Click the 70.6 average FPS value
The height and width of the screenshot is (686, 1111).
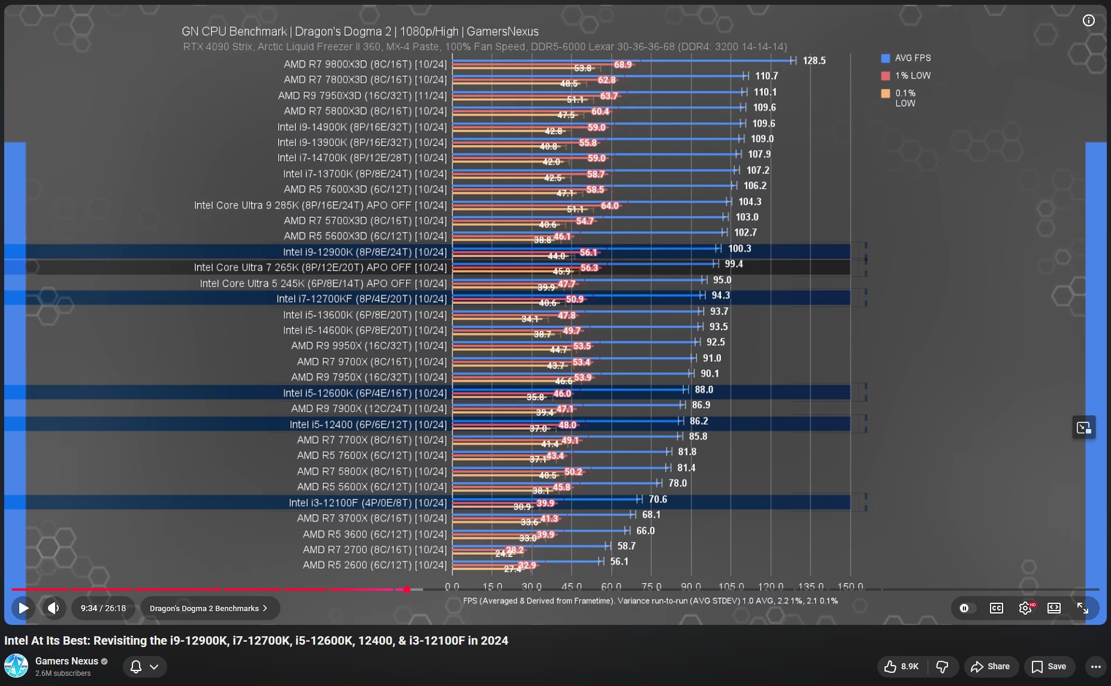point(657,499)
